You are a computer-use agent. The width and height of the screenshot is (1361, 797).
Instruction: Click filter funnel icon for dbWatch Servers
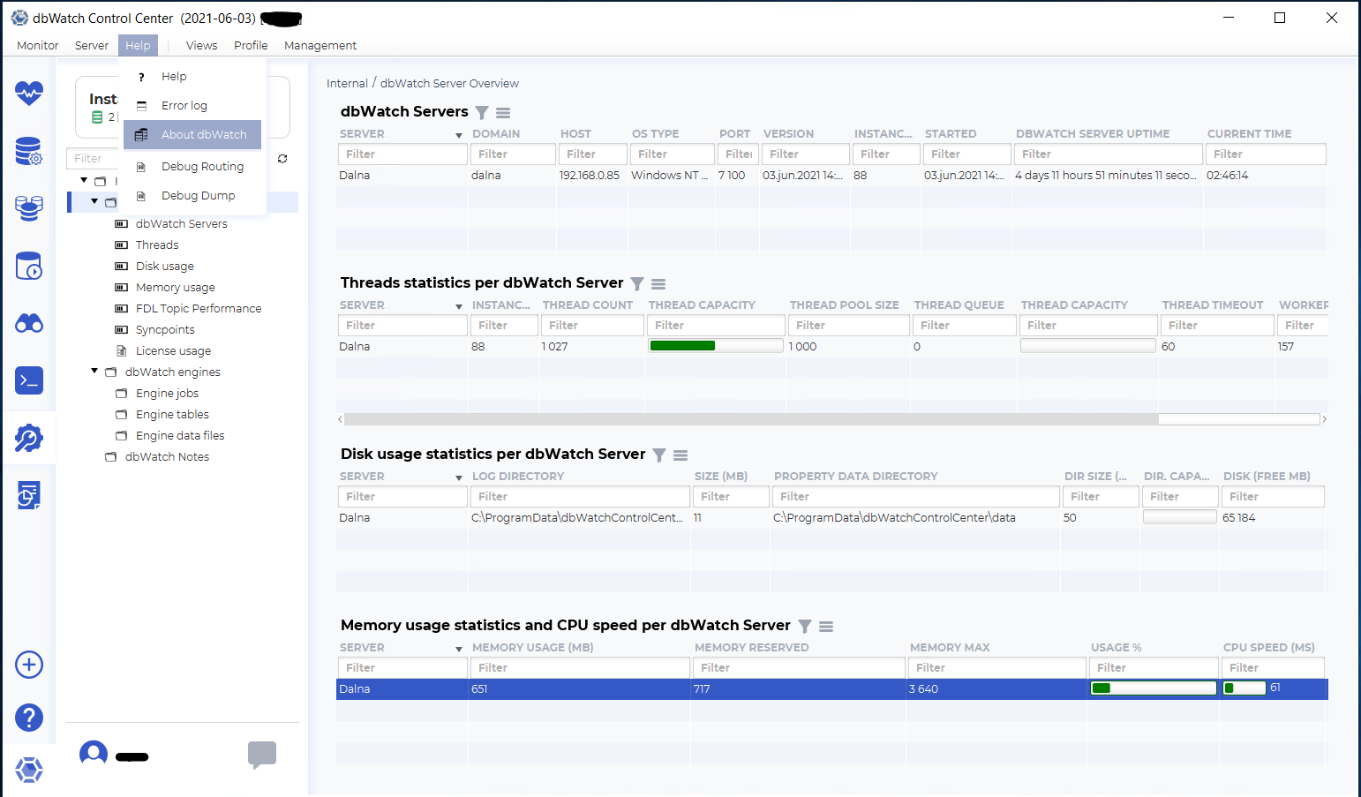click(482, 113)
